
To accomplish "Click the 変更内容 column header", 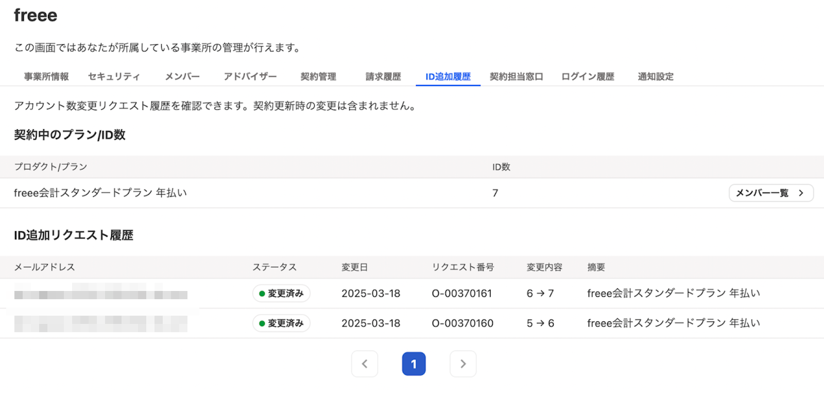I will pyautogui.click(x=544, y=267).
